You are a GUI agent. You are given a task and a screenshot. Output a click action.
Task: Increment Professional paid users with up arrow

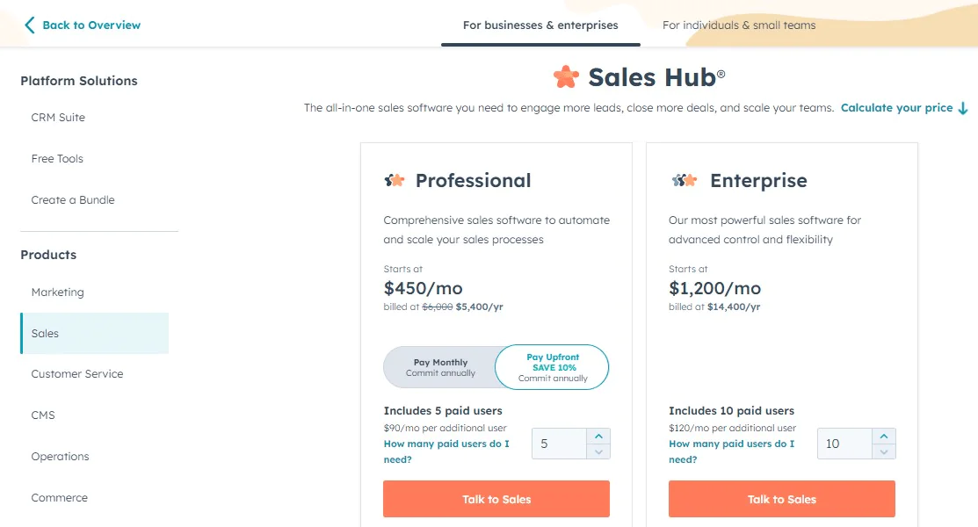[x=598, y=437]
